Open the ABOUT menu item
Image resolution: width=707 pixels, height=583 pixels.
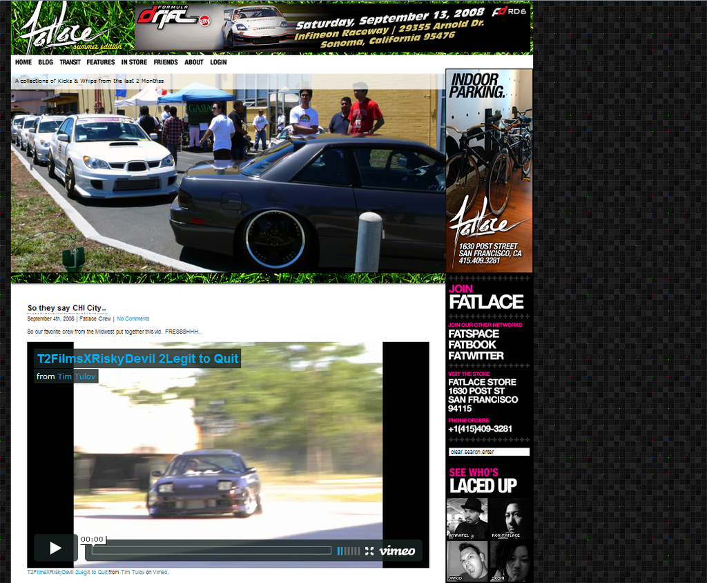pyautogui.click(x=194, y=62)
